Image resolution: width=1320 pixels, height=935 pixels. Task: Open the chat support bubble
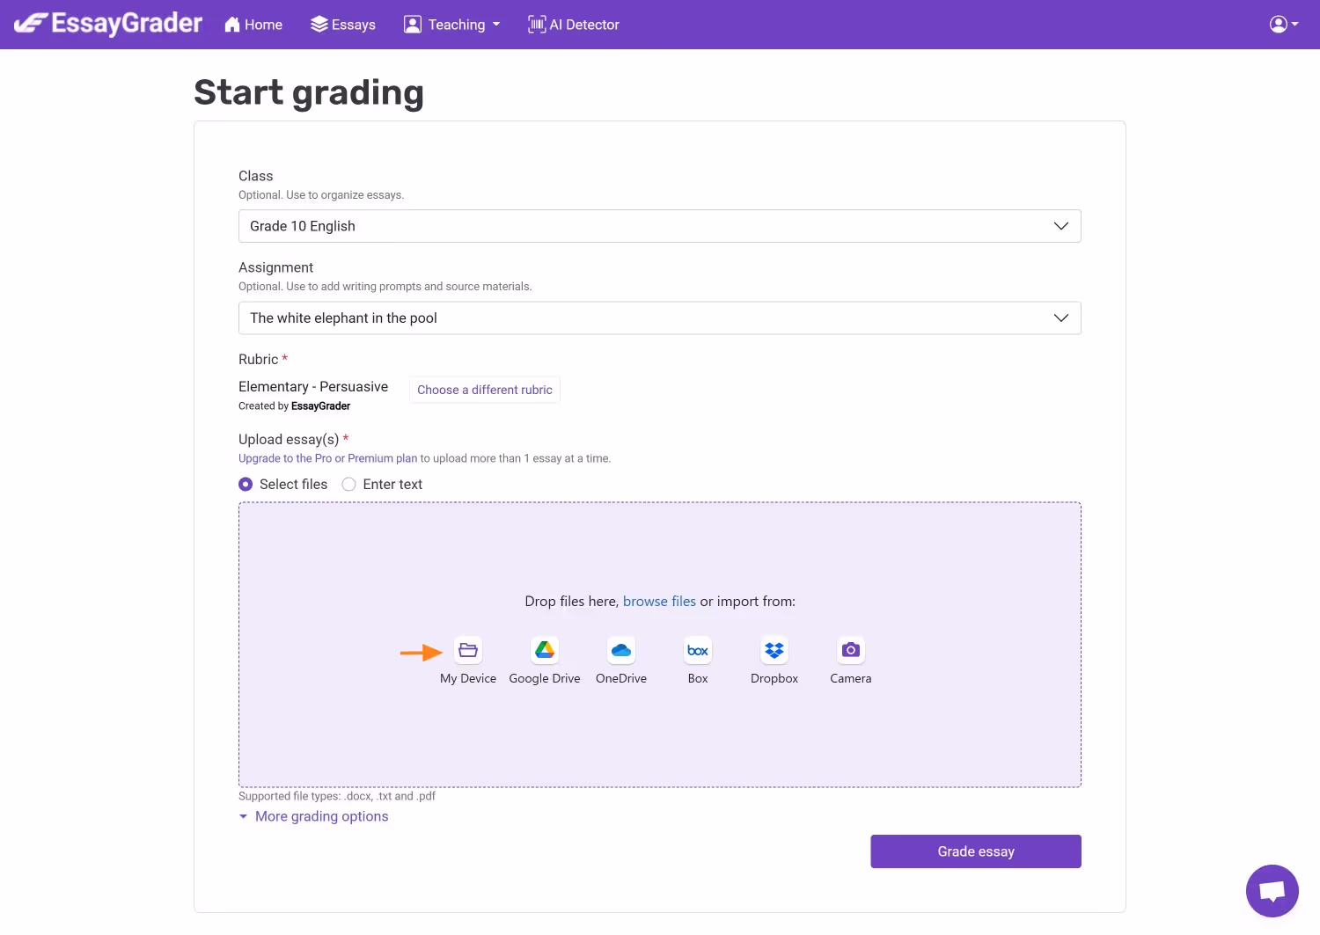(1272, 891)
